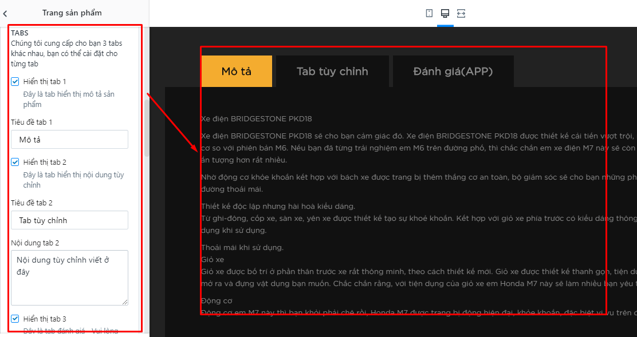Viewport: 637px width, 337px height.
Task: Toggle the Hiển thị tab 2 checkbox
Action: [15, 162]
